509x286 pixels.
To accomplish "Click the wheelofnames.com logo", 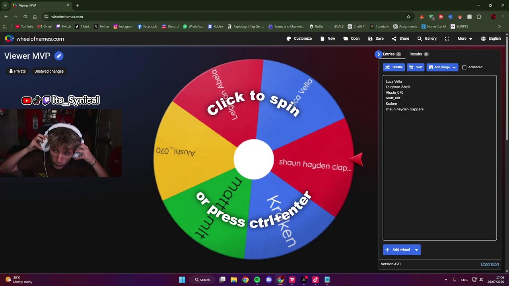I will [34, 39].
